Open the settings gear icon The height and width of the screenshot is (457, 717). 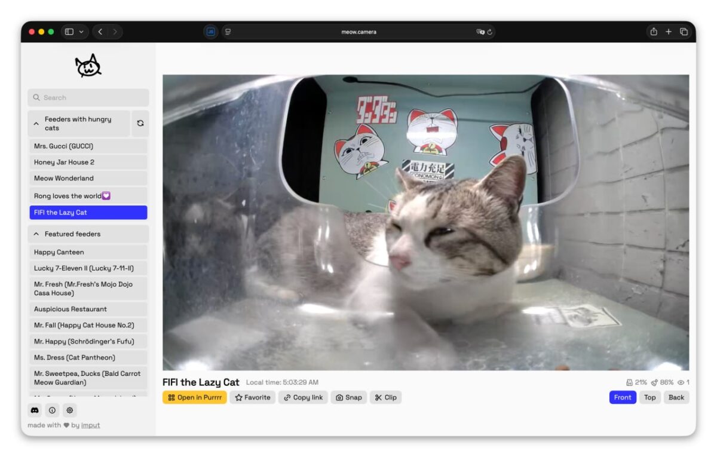pyautogui.click(x=69, y=410)
